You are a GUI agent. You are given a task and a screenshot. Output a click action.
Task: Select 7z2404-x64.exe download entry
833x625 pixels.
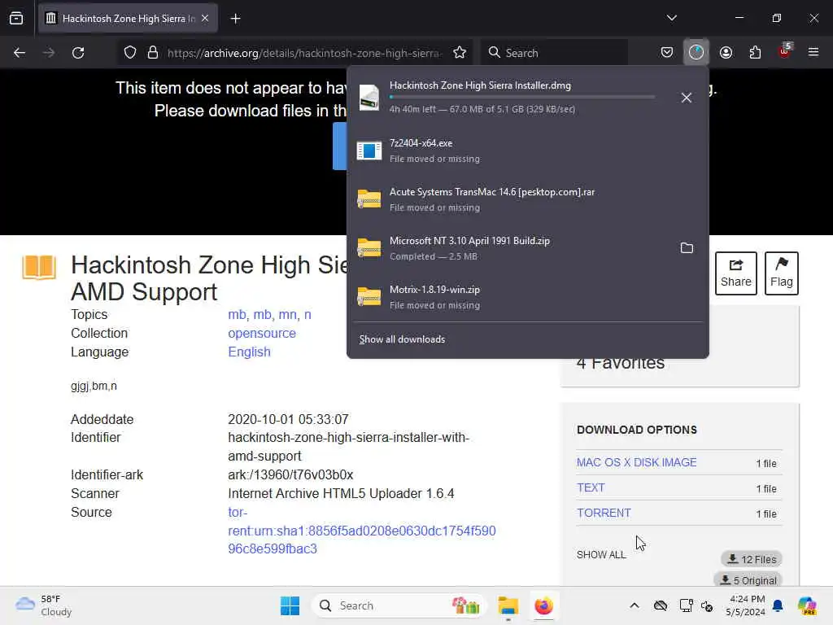(x=527, y=151)
